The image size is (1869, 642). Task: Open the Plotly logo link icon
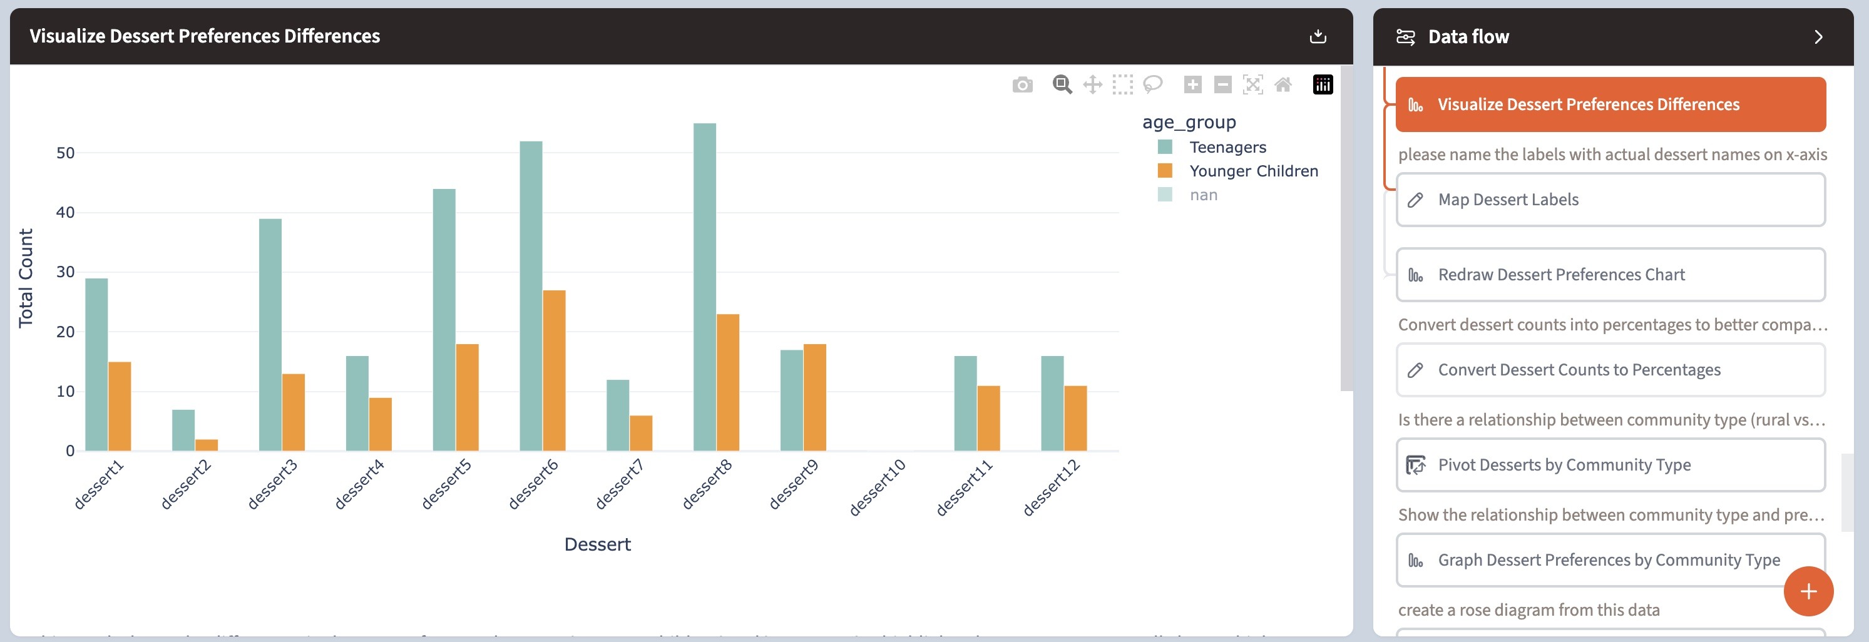tap(1323, 85)
